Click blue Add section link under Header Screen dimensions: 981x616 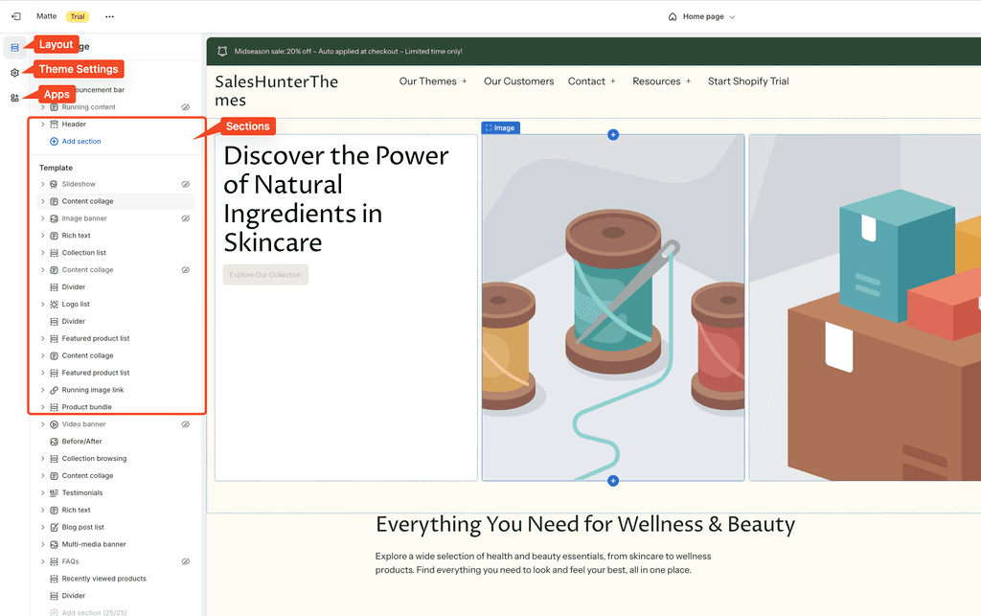75,142
